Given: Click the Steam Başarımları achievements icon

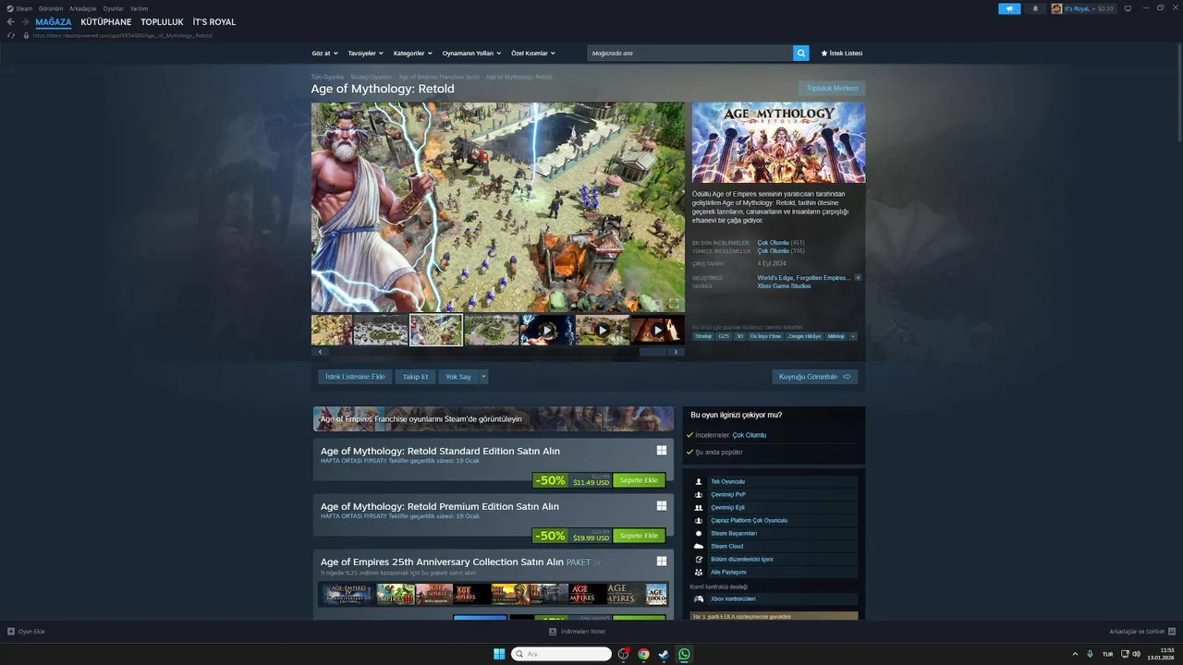Looking at the screenshot, I should (x=699, y=533).
